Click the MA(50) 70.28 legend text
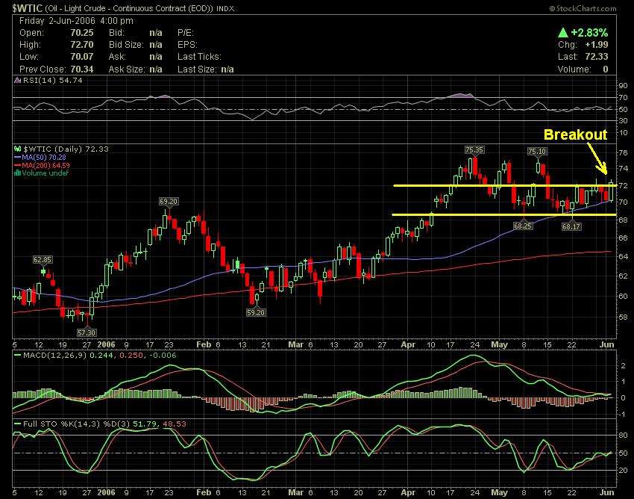The height and width of the screenshot is (499, 634). [x=44, y=157]
